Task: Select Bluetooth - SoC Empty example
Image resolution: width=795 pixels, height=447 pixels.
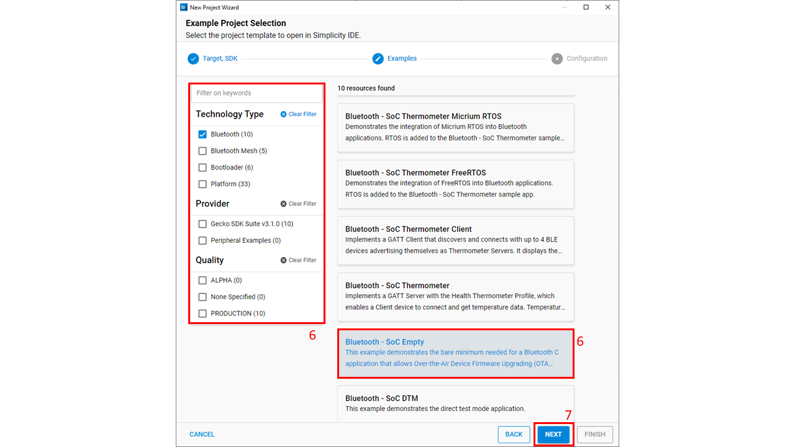Action: (x=456, y=353)
